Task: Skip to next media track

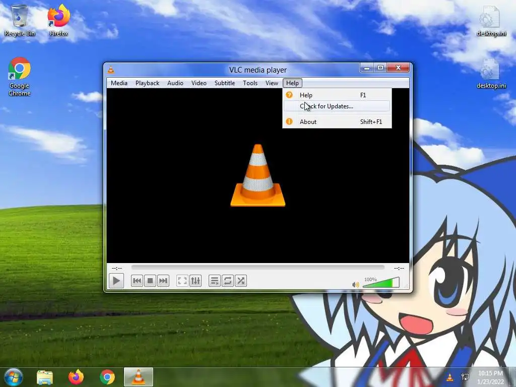Action: (163, 281)
